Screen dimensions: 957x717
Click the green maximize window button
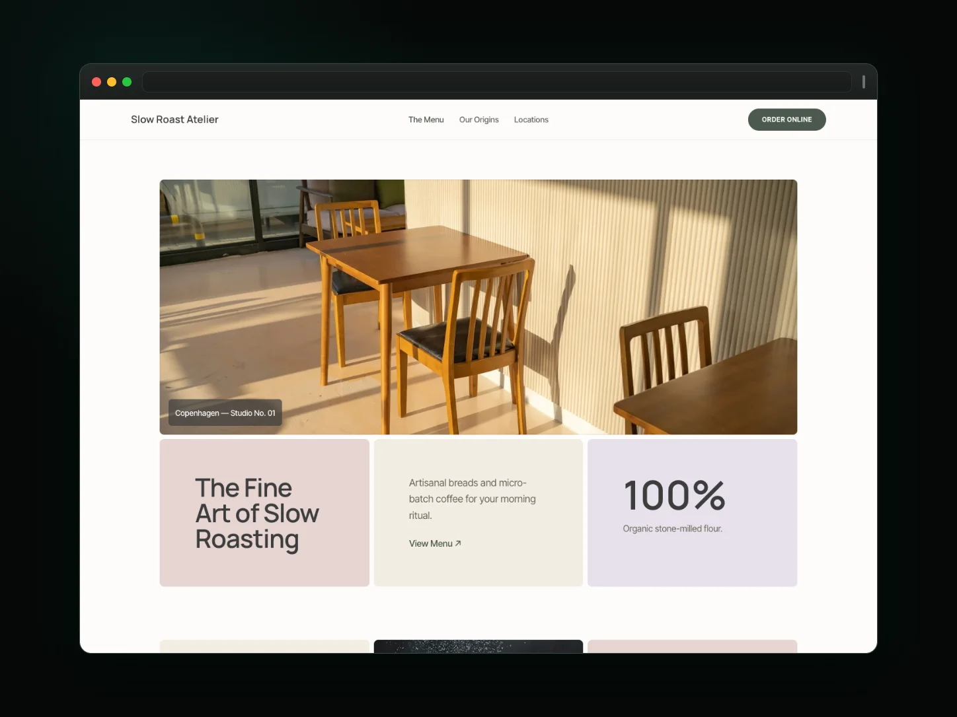click(127, 82)
